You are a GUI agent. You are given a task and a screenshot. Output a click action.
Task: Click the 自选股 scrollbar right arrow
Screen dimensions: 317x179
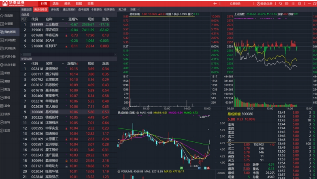point(115,54)
